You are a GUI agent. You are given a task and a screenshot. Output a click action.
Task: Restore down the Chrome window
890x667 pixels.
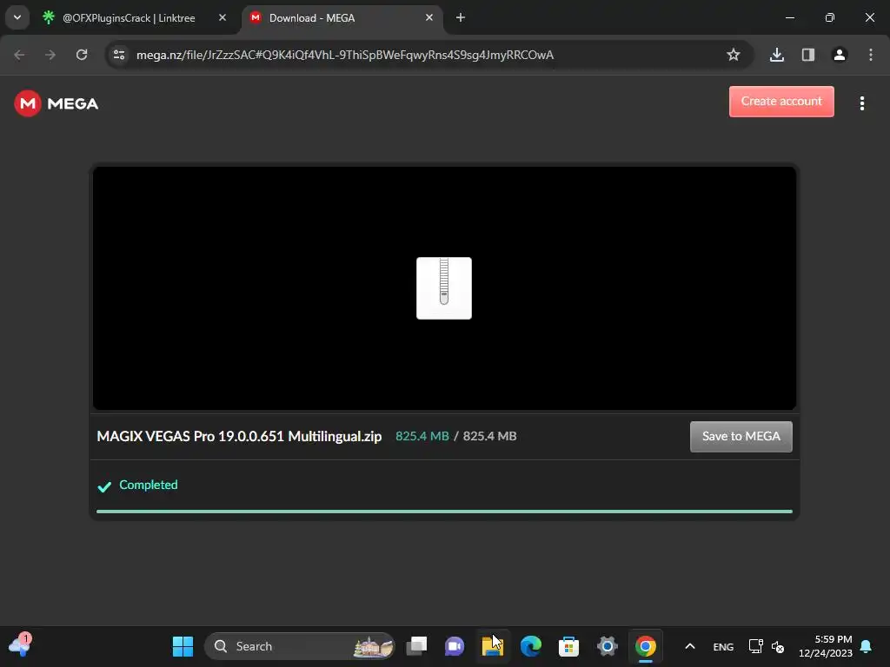(830, 17)
